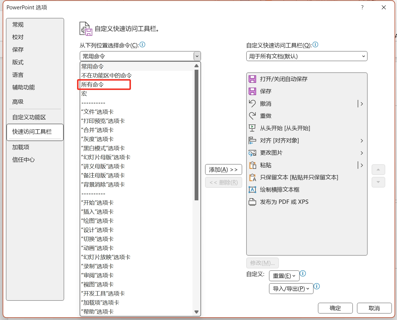Click the 对齐 align objects icon
Viewport: 397px width, 320px height.
tap(252, 141)
